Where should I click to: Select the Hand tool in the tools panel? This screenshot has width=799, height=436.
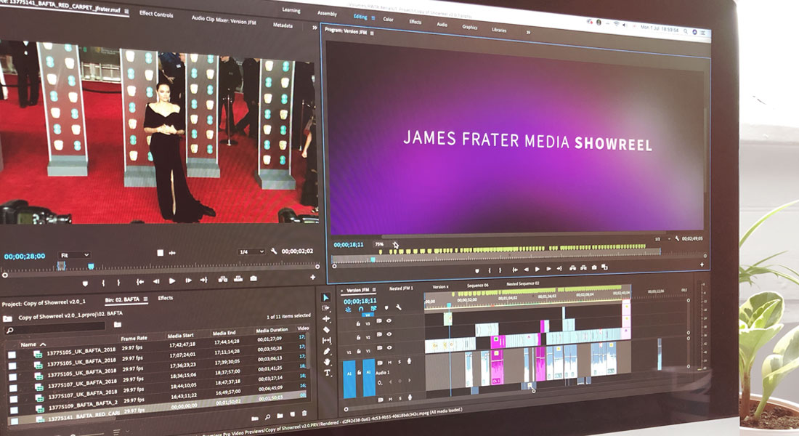pos(327,362)
